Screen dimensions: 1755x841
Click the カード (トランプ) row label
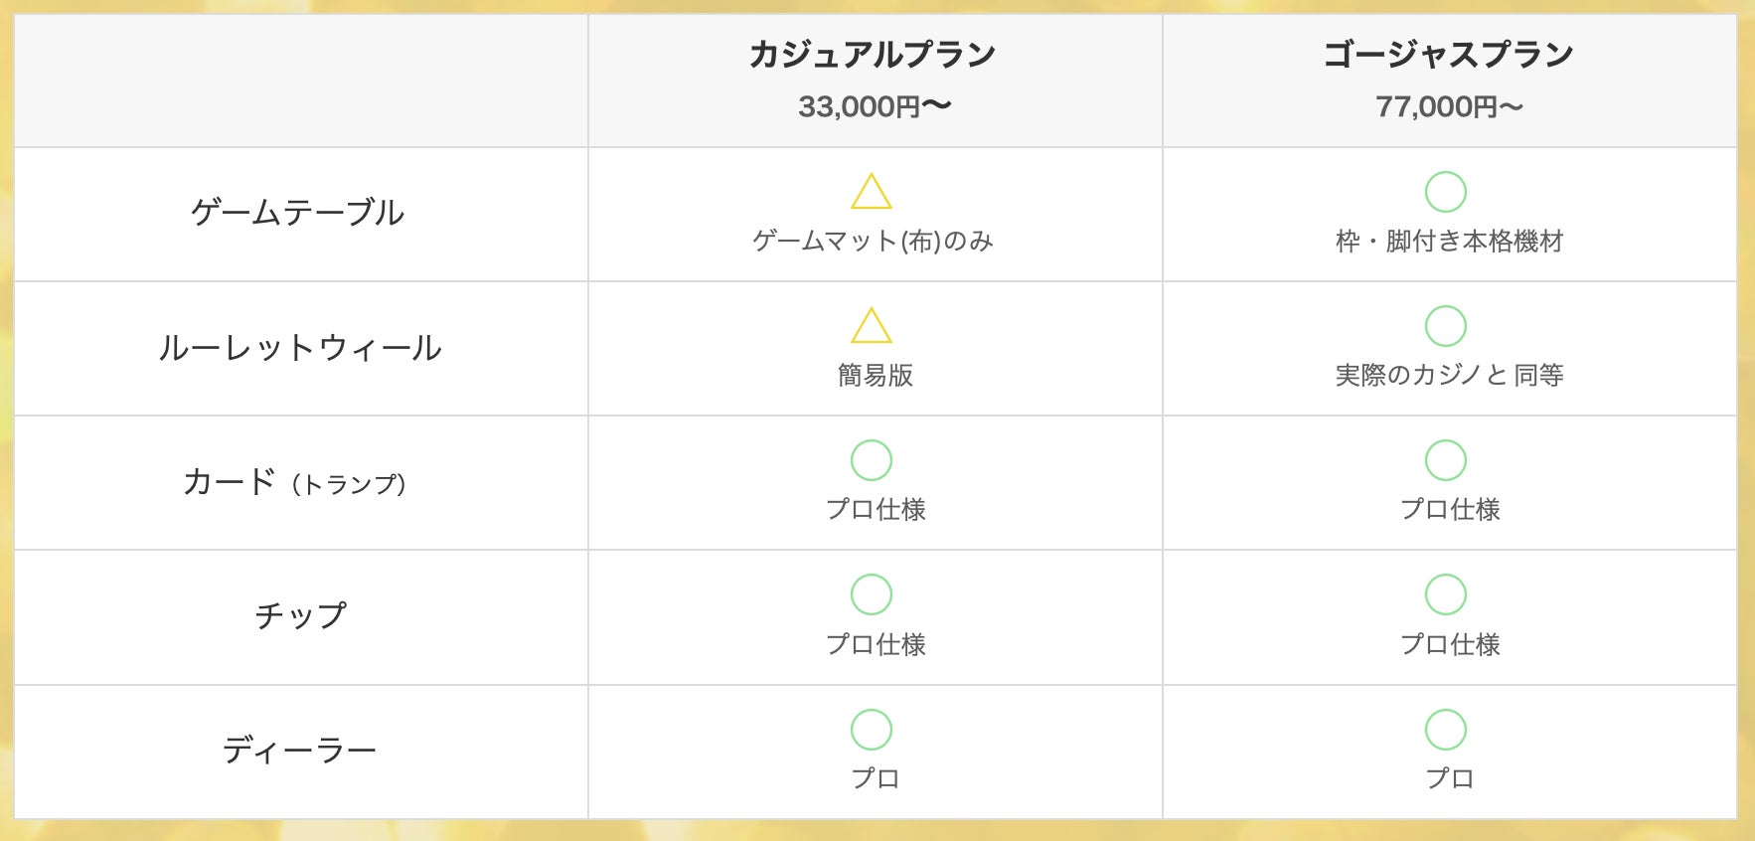294,482
